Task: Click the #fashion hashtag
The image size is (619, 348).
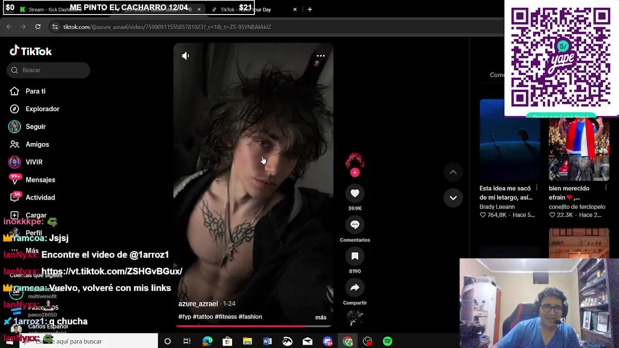Action: [250, 317]
